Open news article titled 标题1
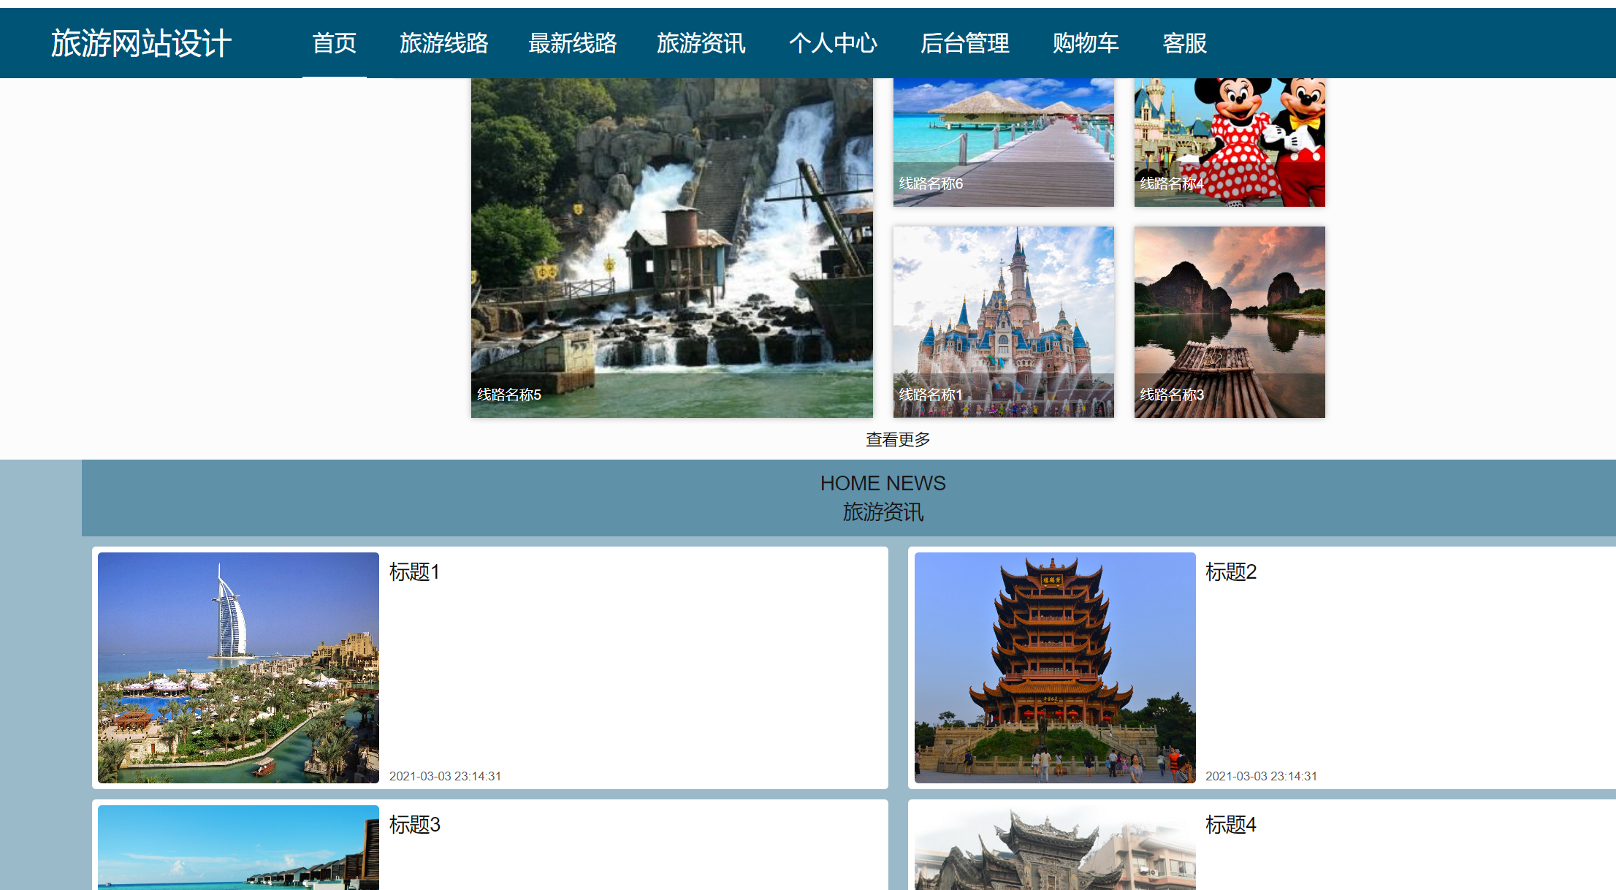The height and width of the screenshot is (890, 1616). pos(414,571)
